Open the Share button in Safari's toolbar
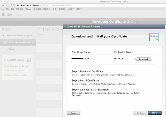The width and height of the screenshot is (166, 117). pyautogui.click(x=12, y=5)
